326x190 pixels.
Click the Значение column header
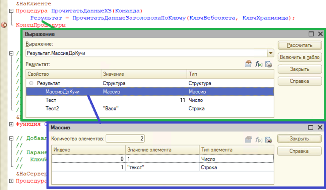pos(144,74)
